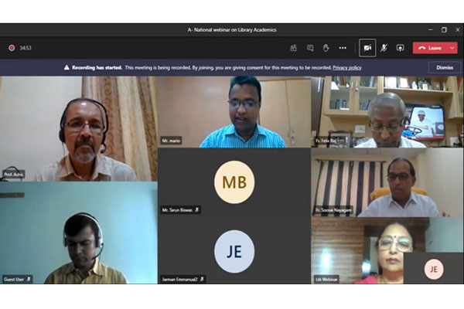464x309 pixels.
Task: Toggle the microphone mute button
Action: pos(384,48)
